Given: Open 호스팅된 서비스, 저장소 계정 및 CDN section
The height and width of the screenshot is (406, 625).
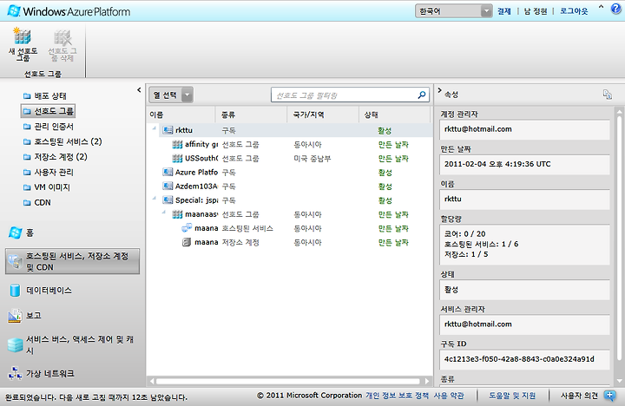Looking at the screenshot, I should [73, 261].
